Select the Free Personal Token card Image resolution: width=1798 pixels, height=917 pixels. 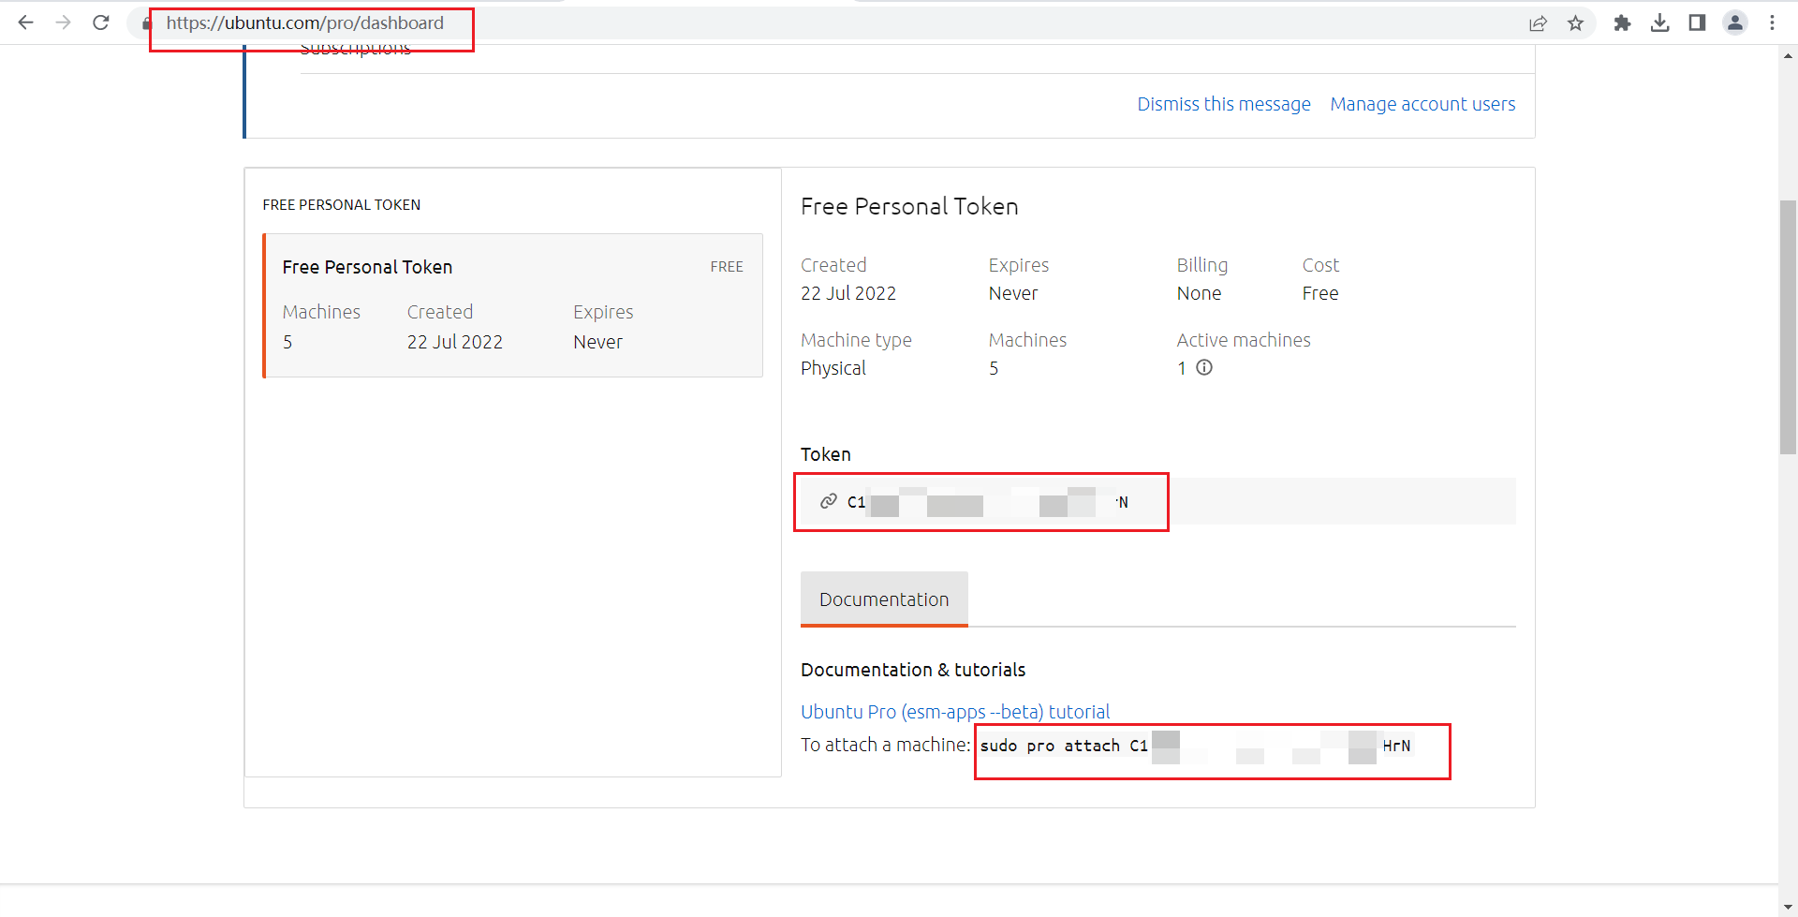[x=513, y=305]
